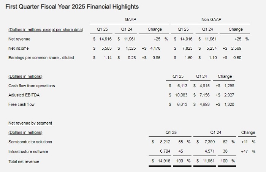Select the 'Net income' row label
Image resolution: width=266 pixels, height=172 pixels.
pos(18,48)
